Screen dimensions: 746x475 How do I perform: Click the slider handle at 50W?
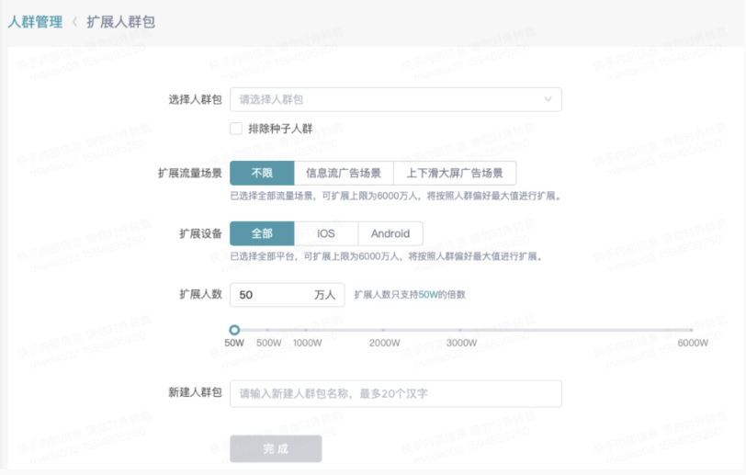pyautogui.click(x=234, y=330)
